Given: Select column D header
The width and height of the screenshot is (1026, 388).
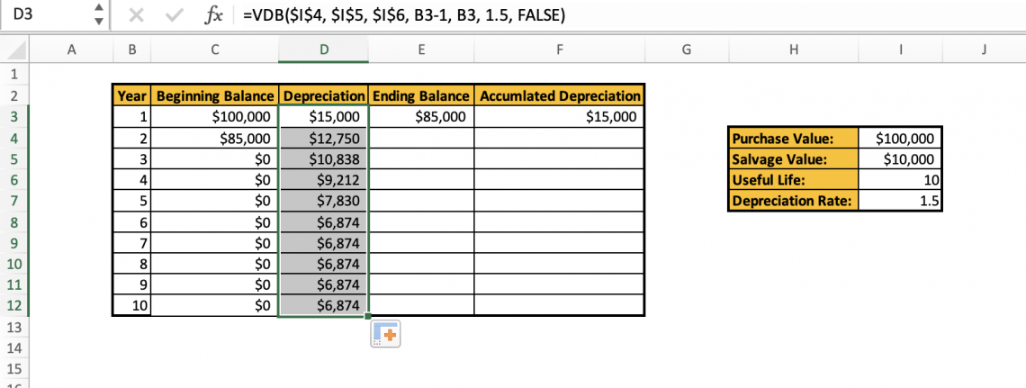Looking at the screenshot, I should 323,50.
